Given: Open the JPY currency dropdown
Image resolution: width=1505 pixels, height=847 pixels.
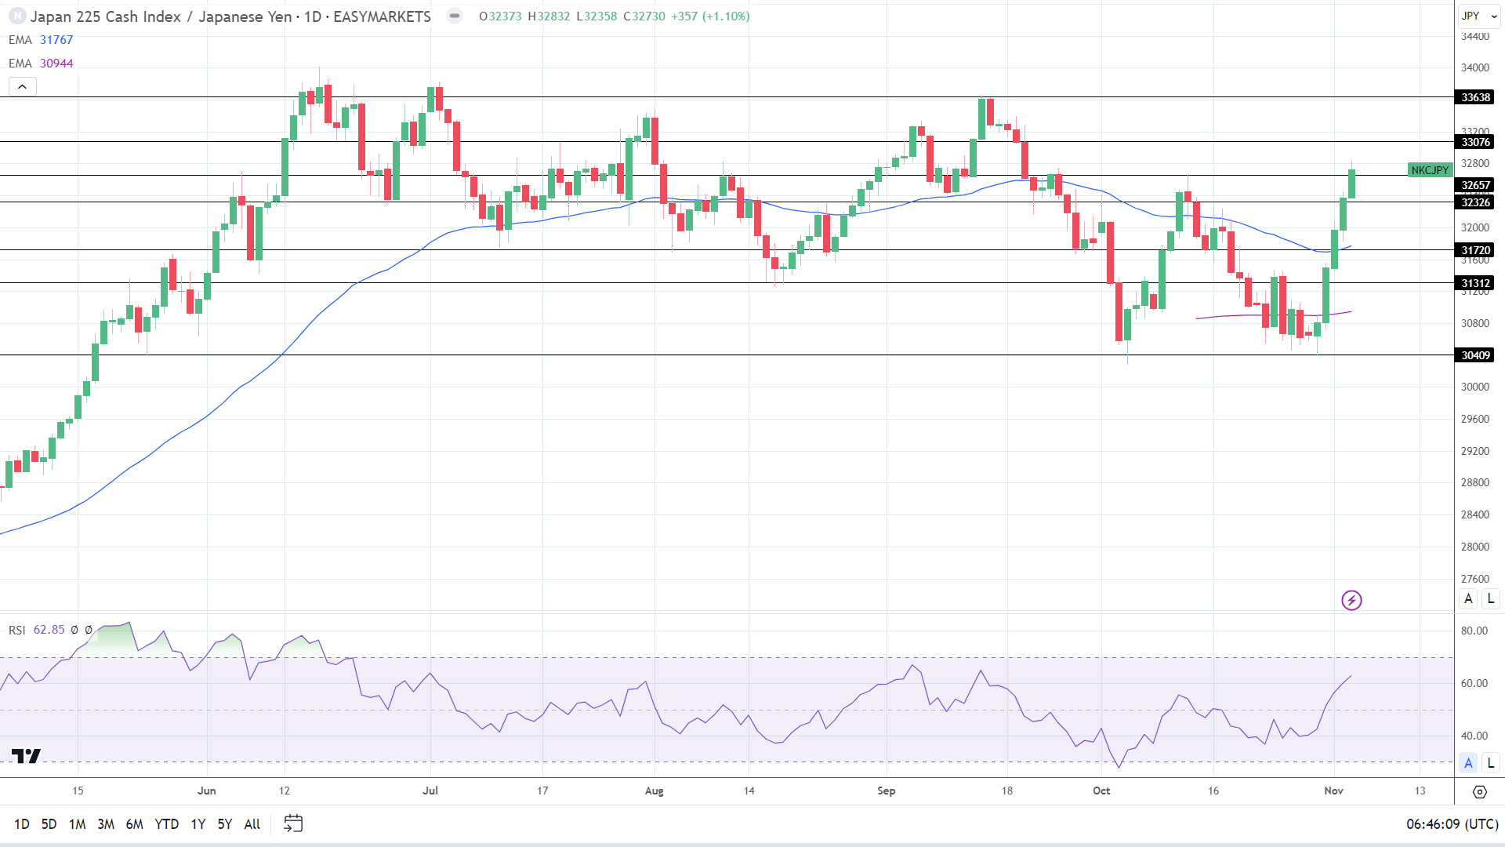Looking at the screenshot, I should pyautogui.click(x=1479, y=16).
